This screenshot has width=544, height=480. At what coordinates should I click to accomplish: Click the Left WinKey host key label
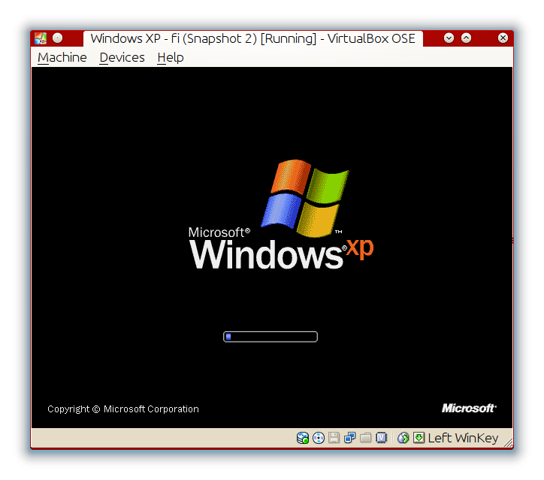pos(463,438)
